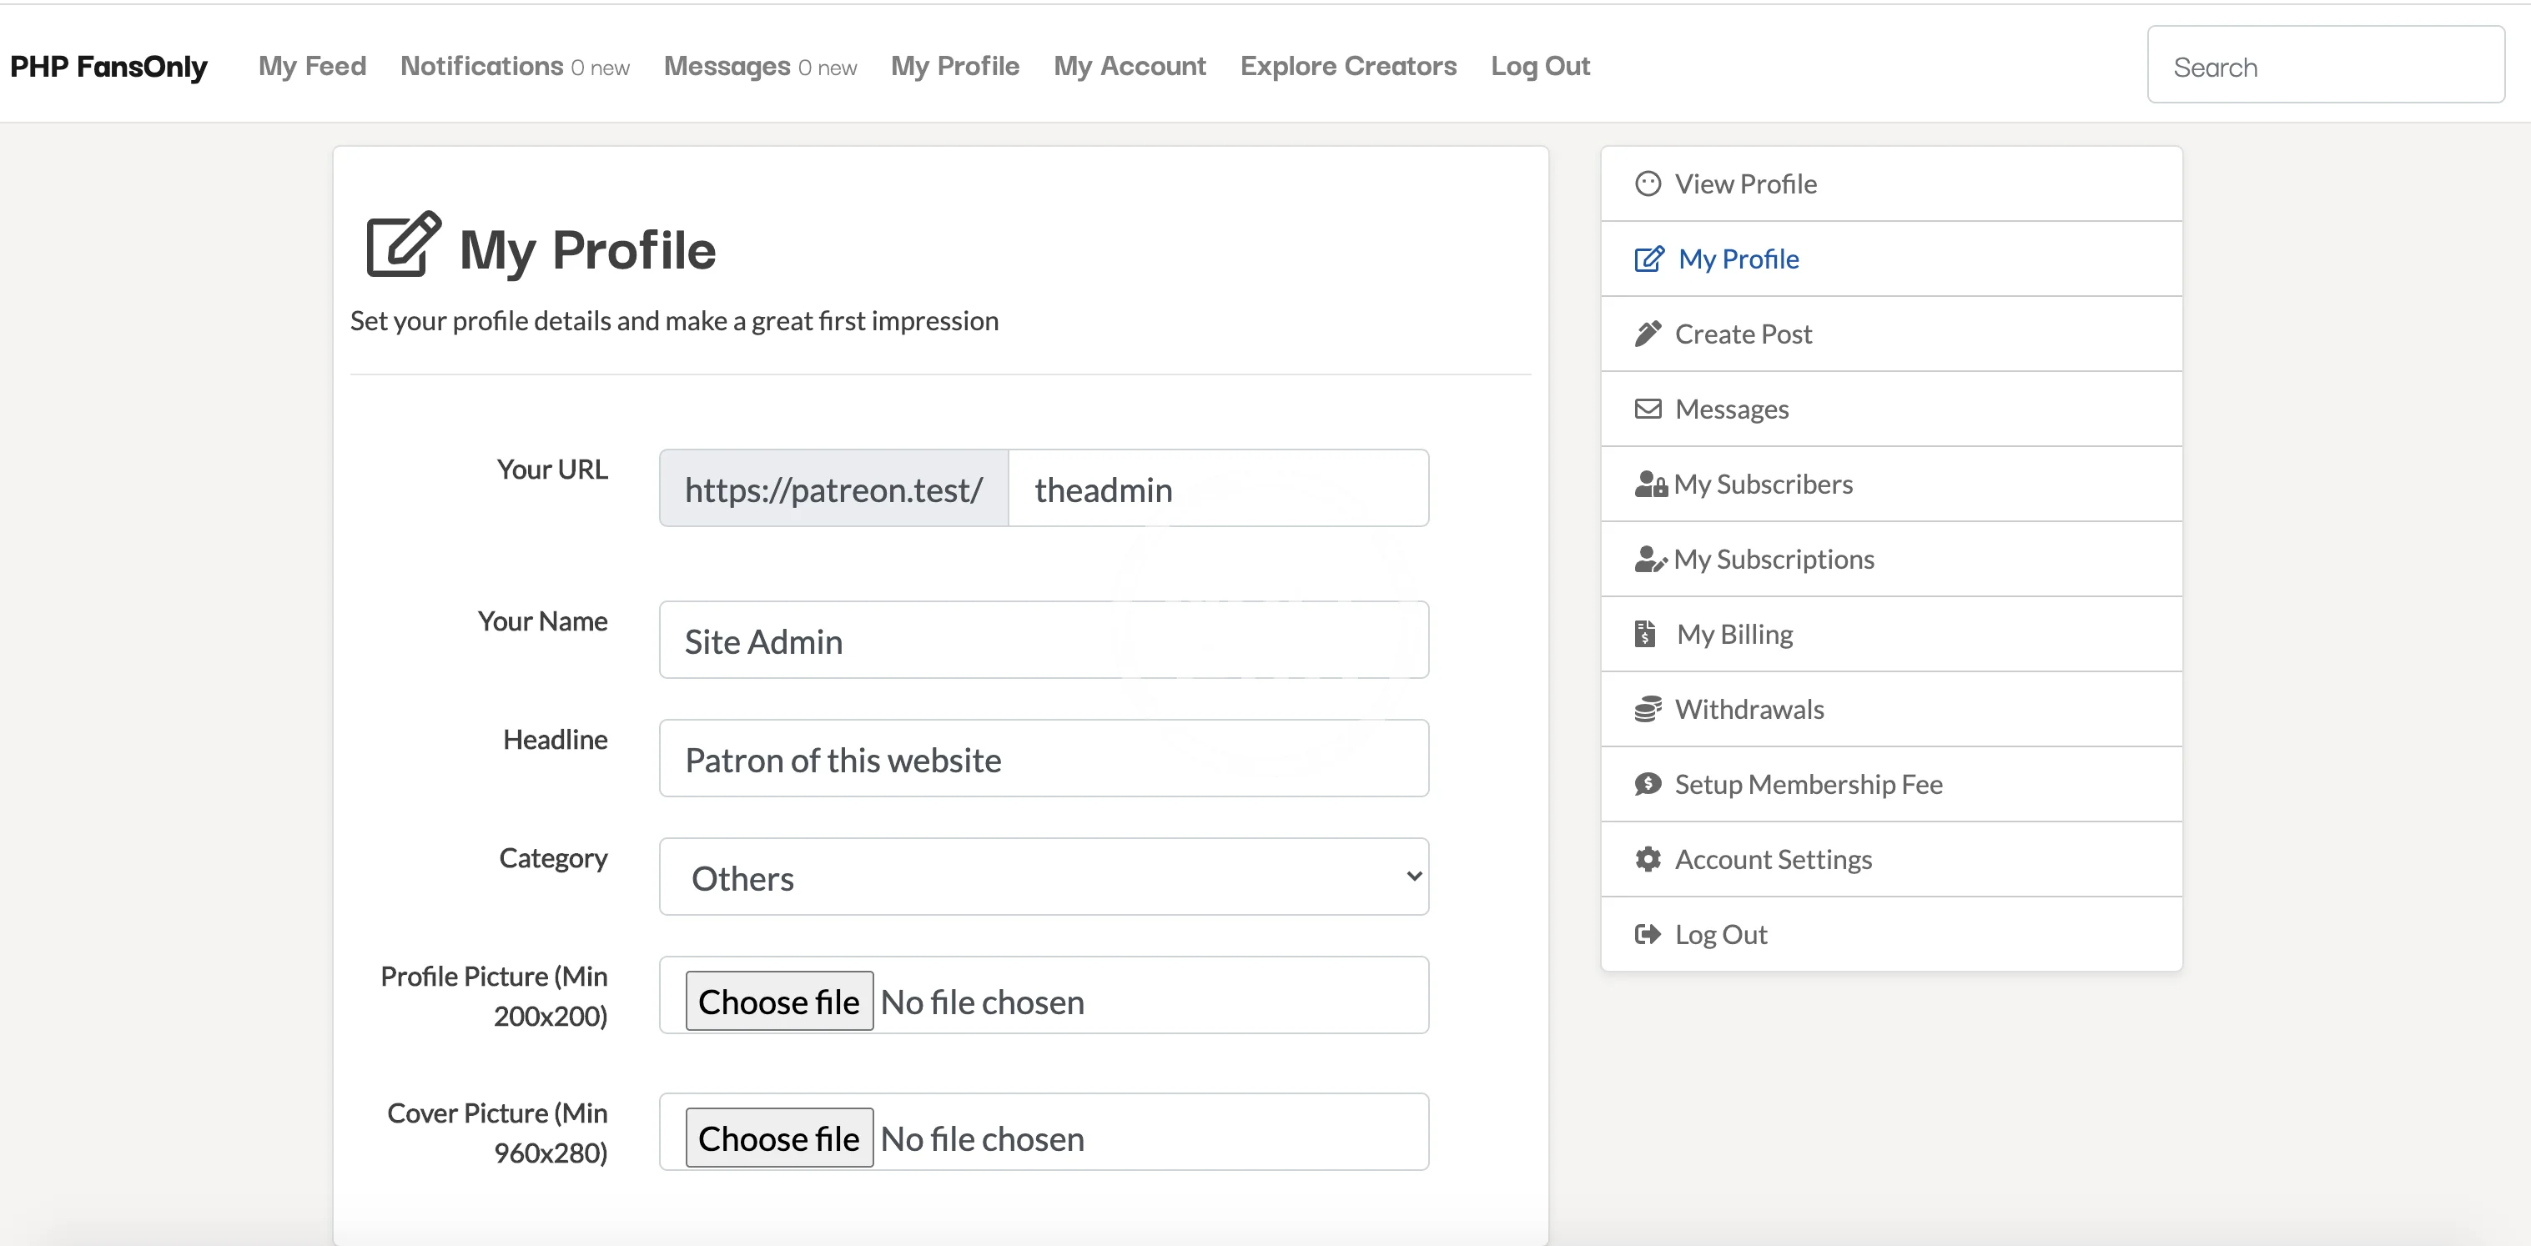The image size is (2531, 1246).
Task: Open My Subscriptions in sidebar
Action: point(1774,559)
